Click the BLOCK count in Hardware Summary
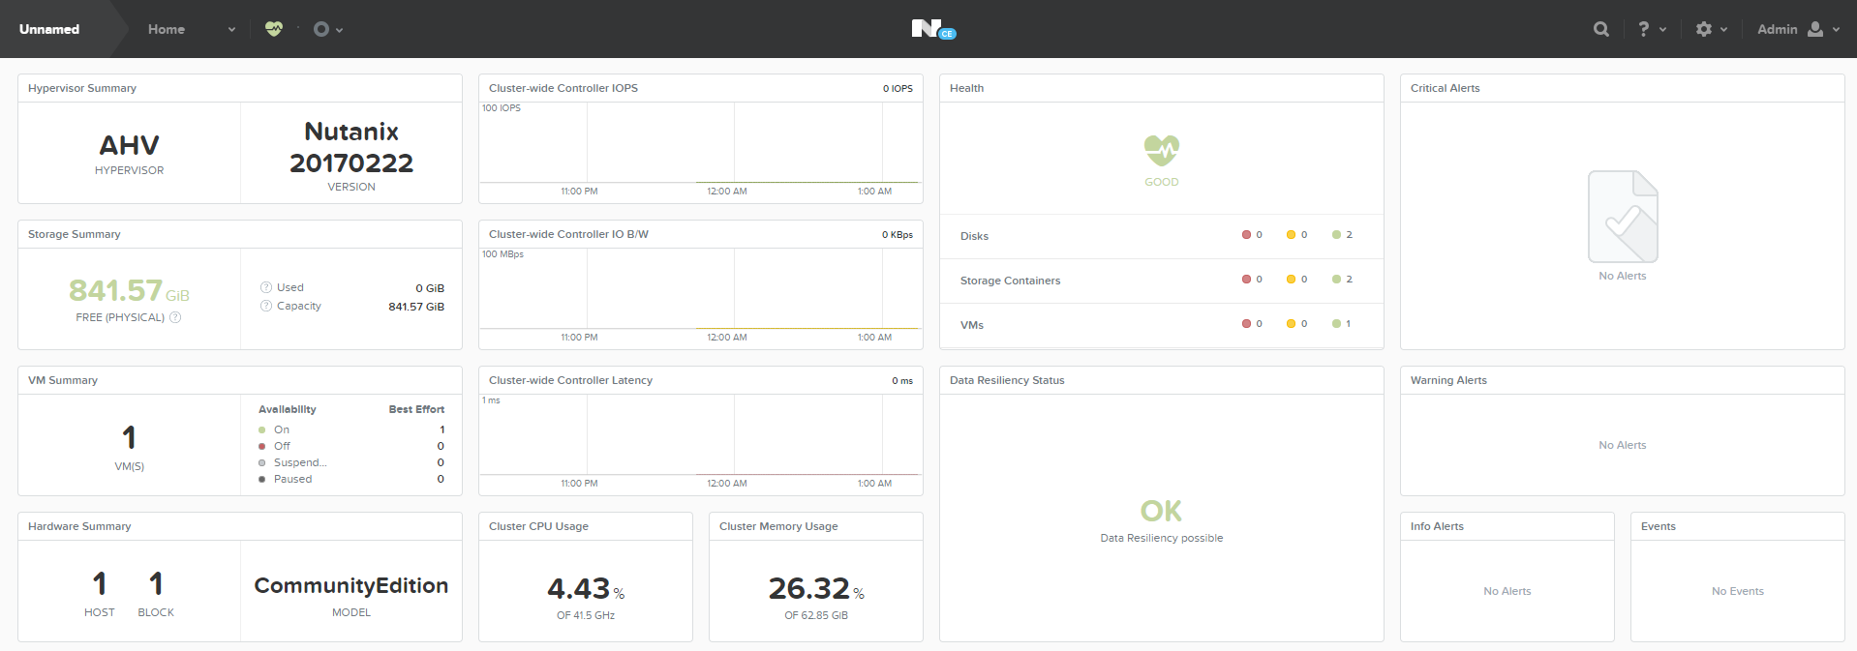This screenshot has height=651, width=1857. pyautogui.click(x=156, y=584)
